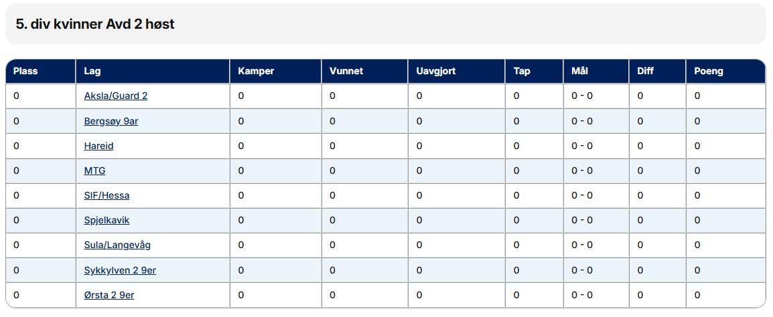The image size is (773, 317).
Task: Click the Poeng column header
Action: [x=709, y=71]
